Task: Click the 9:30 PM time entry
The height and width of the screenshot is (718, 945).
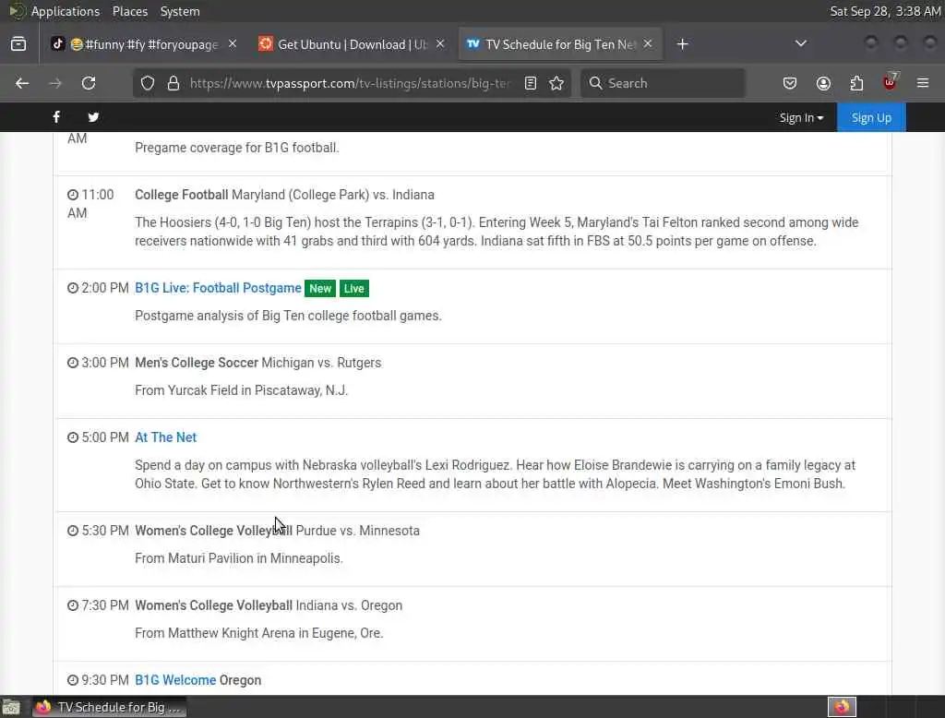Action: tap(98, 680)
